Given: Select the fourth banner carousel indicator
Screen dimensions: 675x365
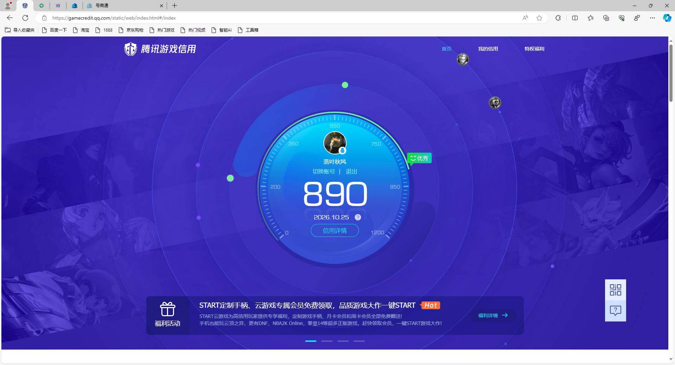Looking at the screenshot, I should point(359,341).
